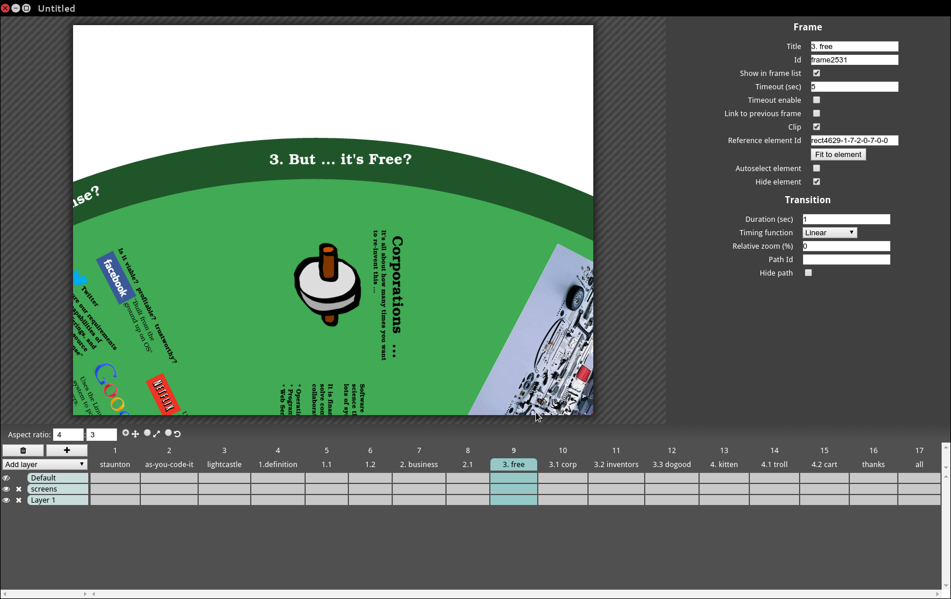Check Link to previous frame
951x599 pixels.
point(817,113)
